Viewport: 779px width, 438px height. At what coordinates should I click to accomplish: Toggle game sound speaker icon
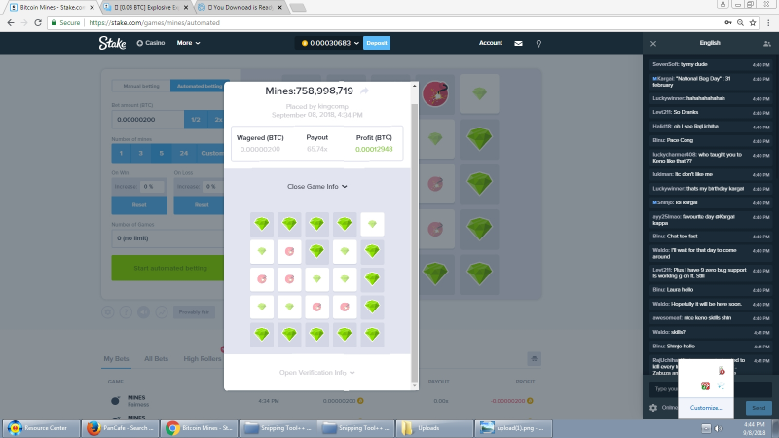pos(143,312)
